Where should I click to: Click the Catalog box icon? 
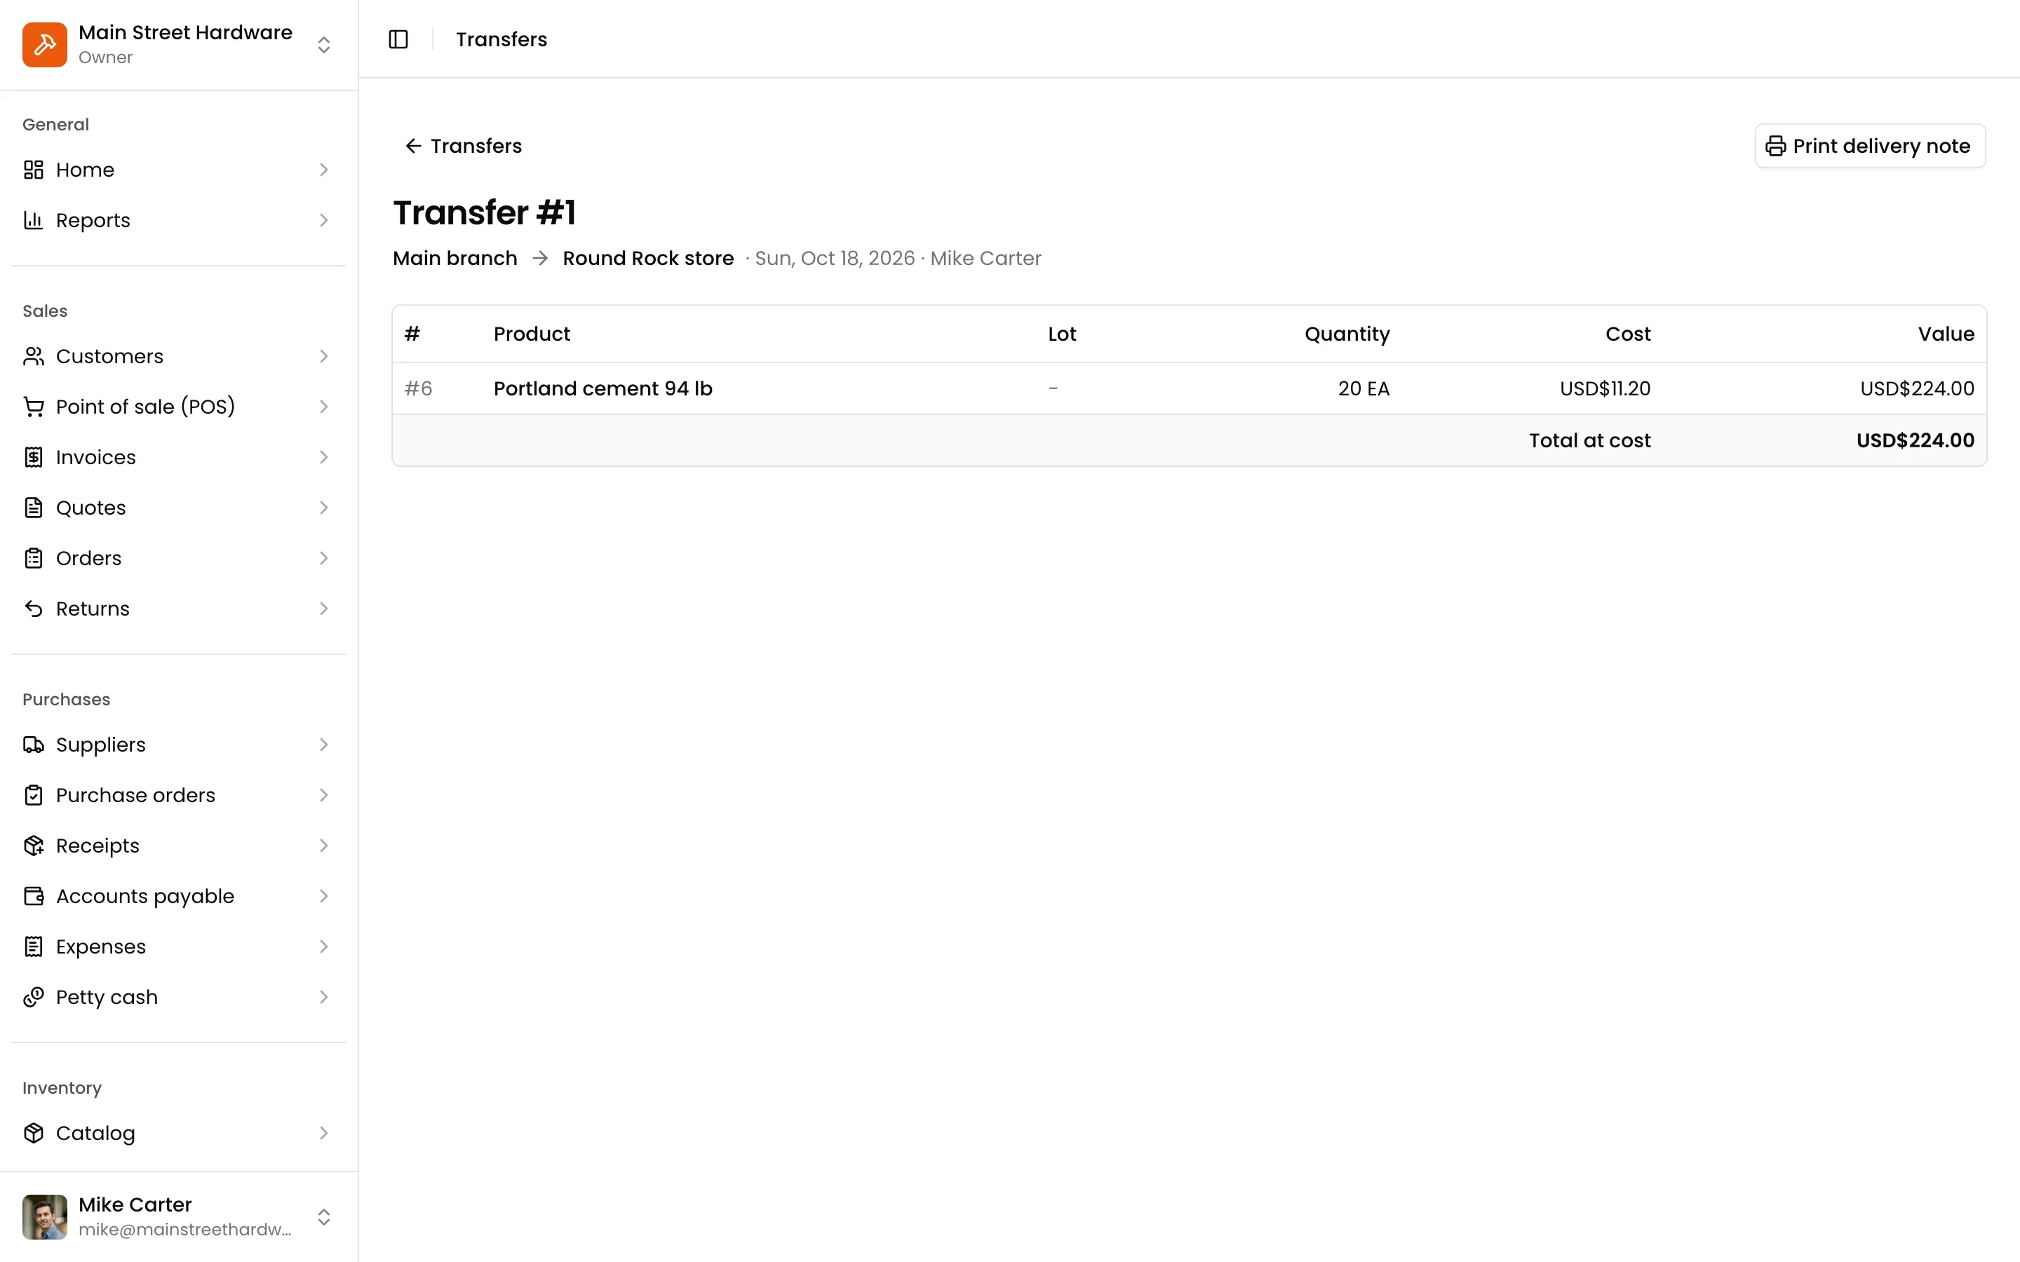[34, 1132]
